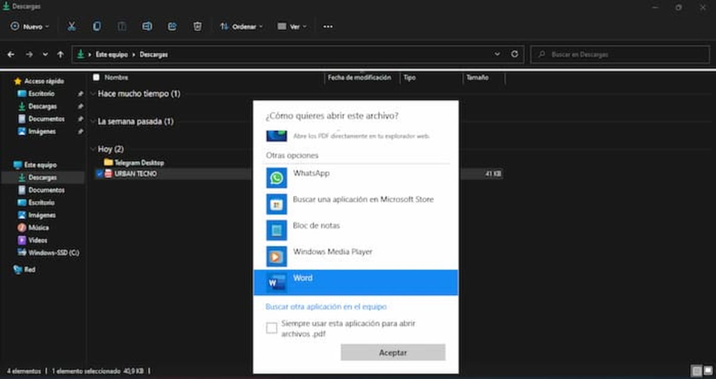The height and width of the screenshot is (379, 716).
Task: Click the Aceptar button
Action: tap(393, 353)
